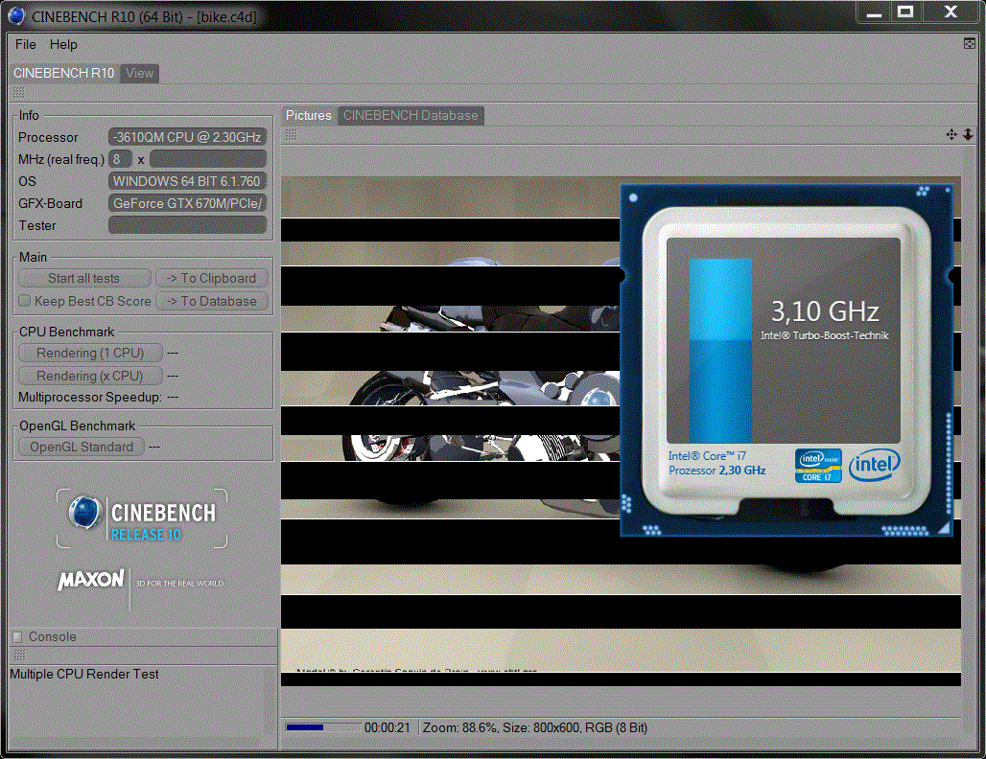986x759 pixels.
Task: Click the Intel logo on the gadget
Action: pos(875,465)
